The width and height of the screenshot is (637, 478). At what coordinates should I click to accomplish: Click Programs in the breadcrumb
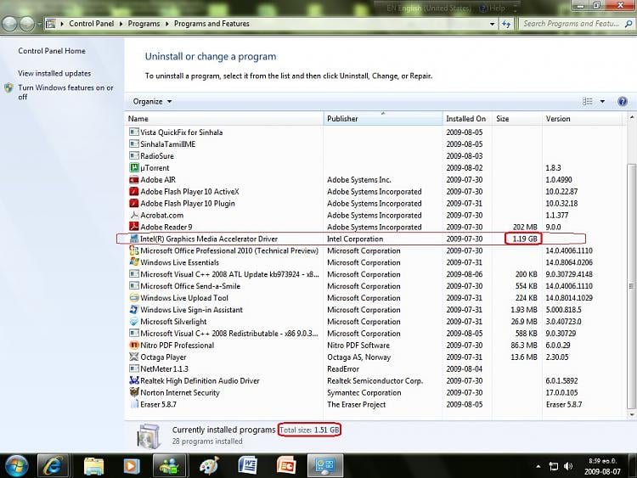click(144, 24)
